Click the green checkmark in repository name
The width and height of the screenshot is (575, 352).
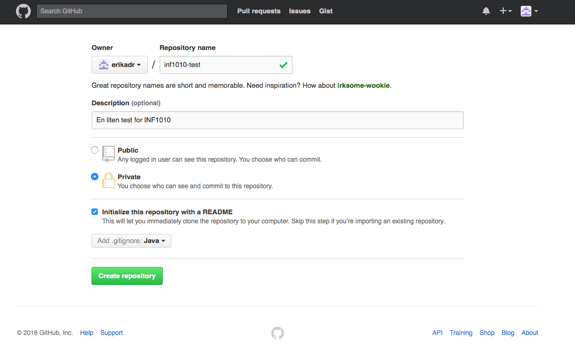283,65
